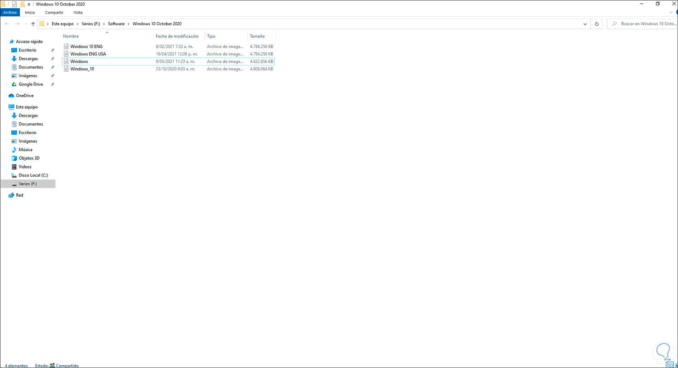Image resolution: width=678 pixels, height=368 pixels.
Task: Open the Customize Quick Access Toolbar dropdown
Action: click(x=29, y=5)
